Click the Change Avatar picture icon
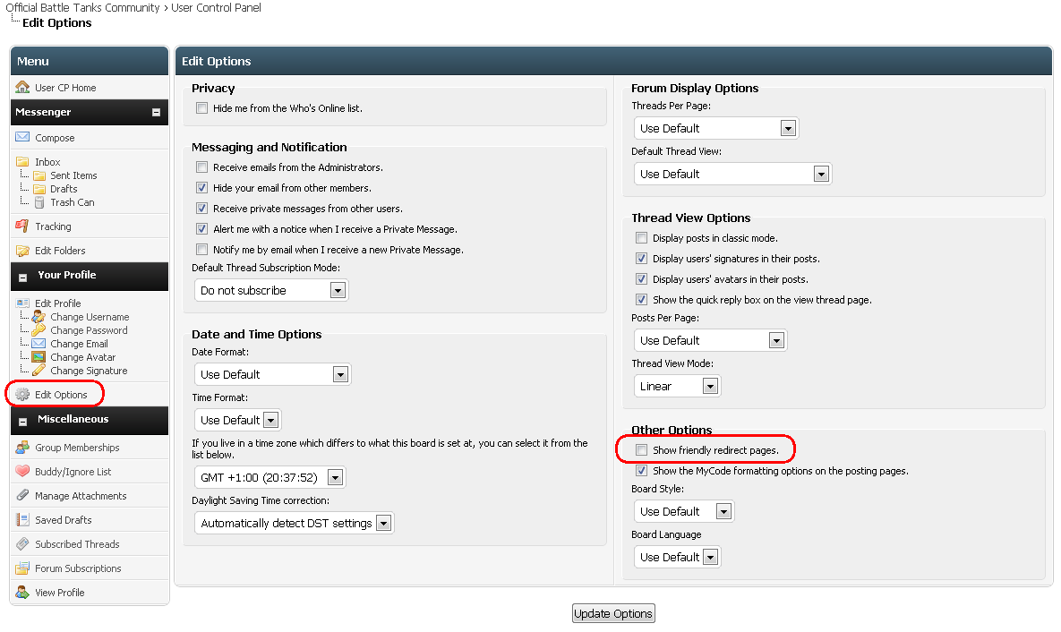Viewport: 1061px width, 632px height. 39,357
